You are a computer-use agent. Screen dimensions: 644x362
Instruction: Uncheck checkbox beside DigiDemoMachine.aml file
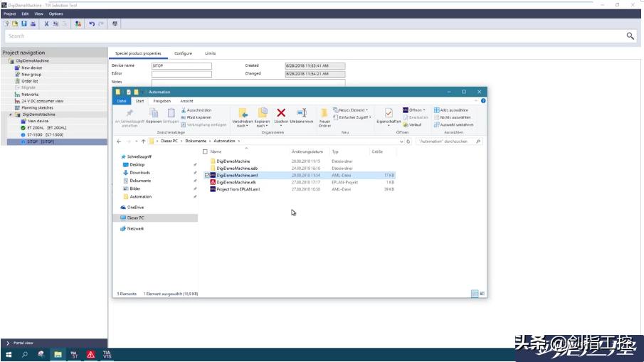coord(207,175)
